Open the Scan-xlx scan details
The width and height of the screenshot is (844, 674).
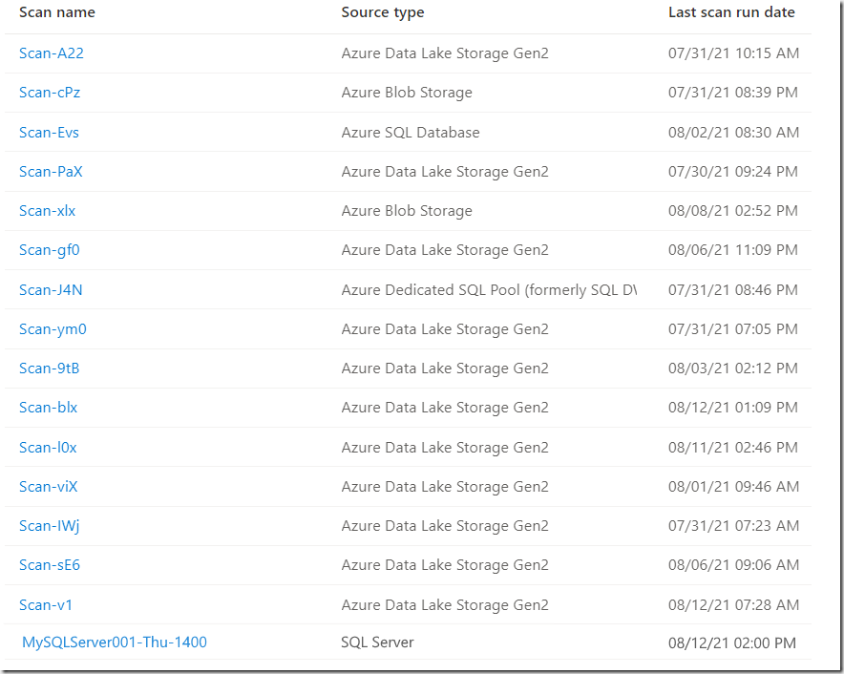coord(47,211)
